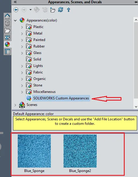138x177 pixels.
Task: Click the SOLIDWORKS Custom Appearances folder icon
Action: click(29, 98)
